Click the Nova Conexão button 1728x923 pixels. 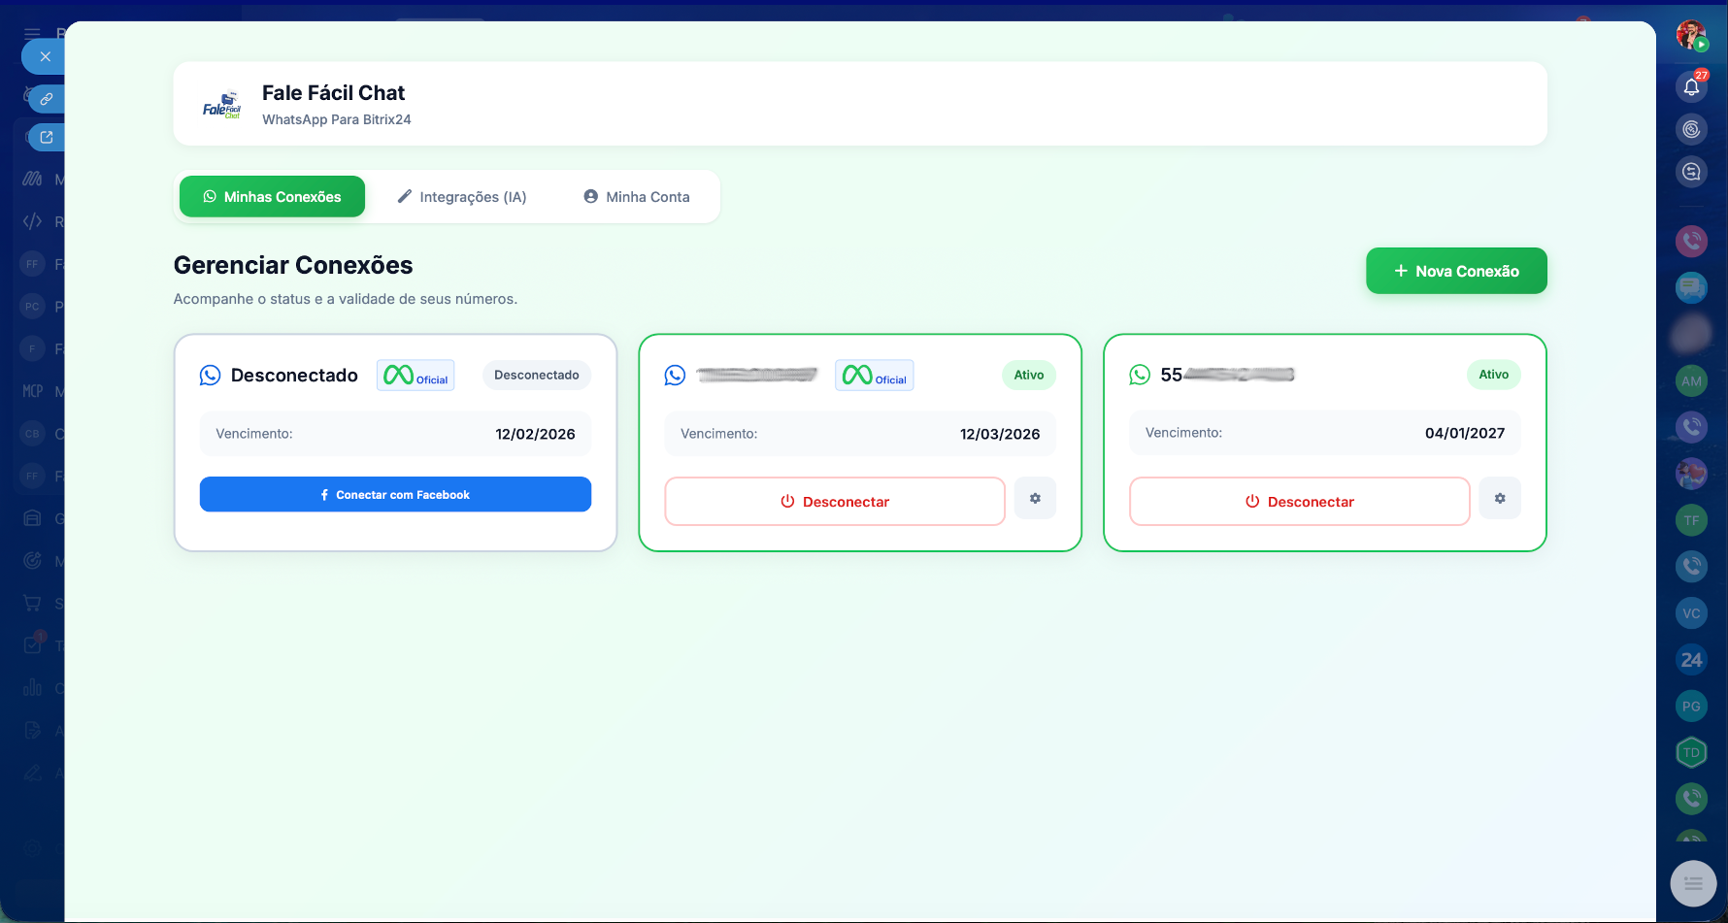tap(1456, 271)
